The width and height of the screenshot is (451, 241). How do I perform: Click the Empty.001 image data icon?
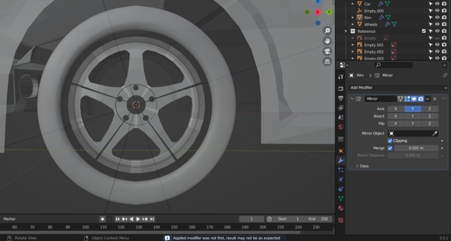click(x=393, y=44)
